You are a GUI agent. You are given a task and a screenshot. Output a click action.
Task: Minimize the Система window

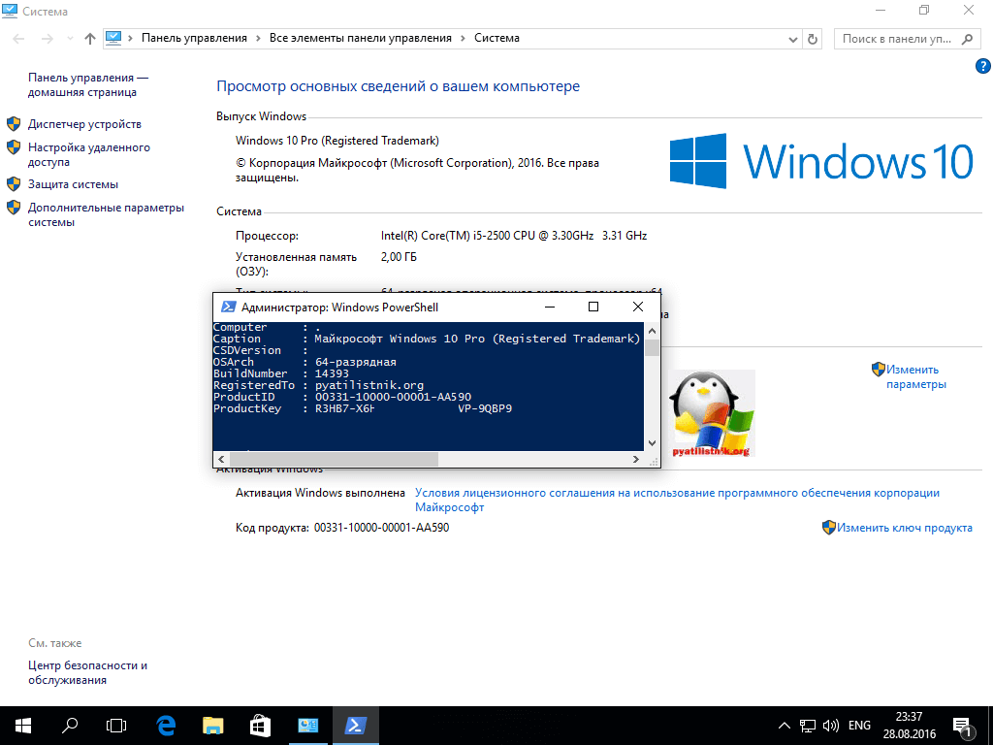(x=881, y=10)
